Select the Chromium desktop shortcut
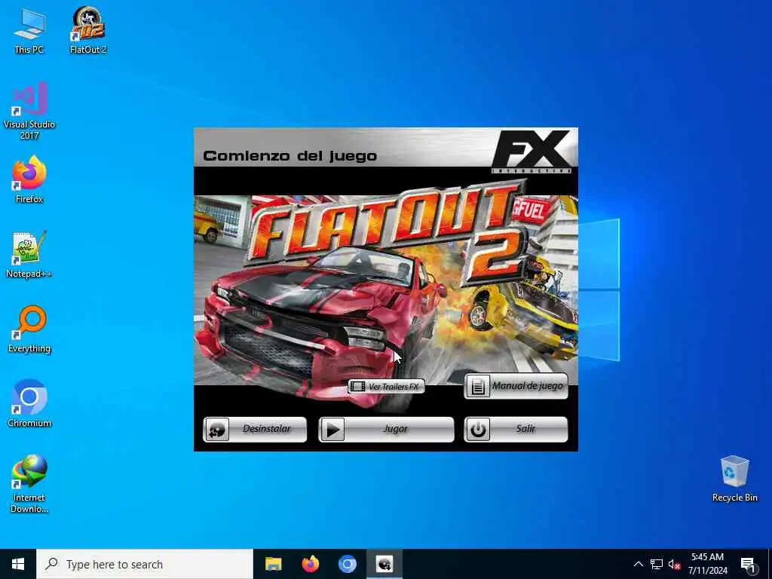 29,404
